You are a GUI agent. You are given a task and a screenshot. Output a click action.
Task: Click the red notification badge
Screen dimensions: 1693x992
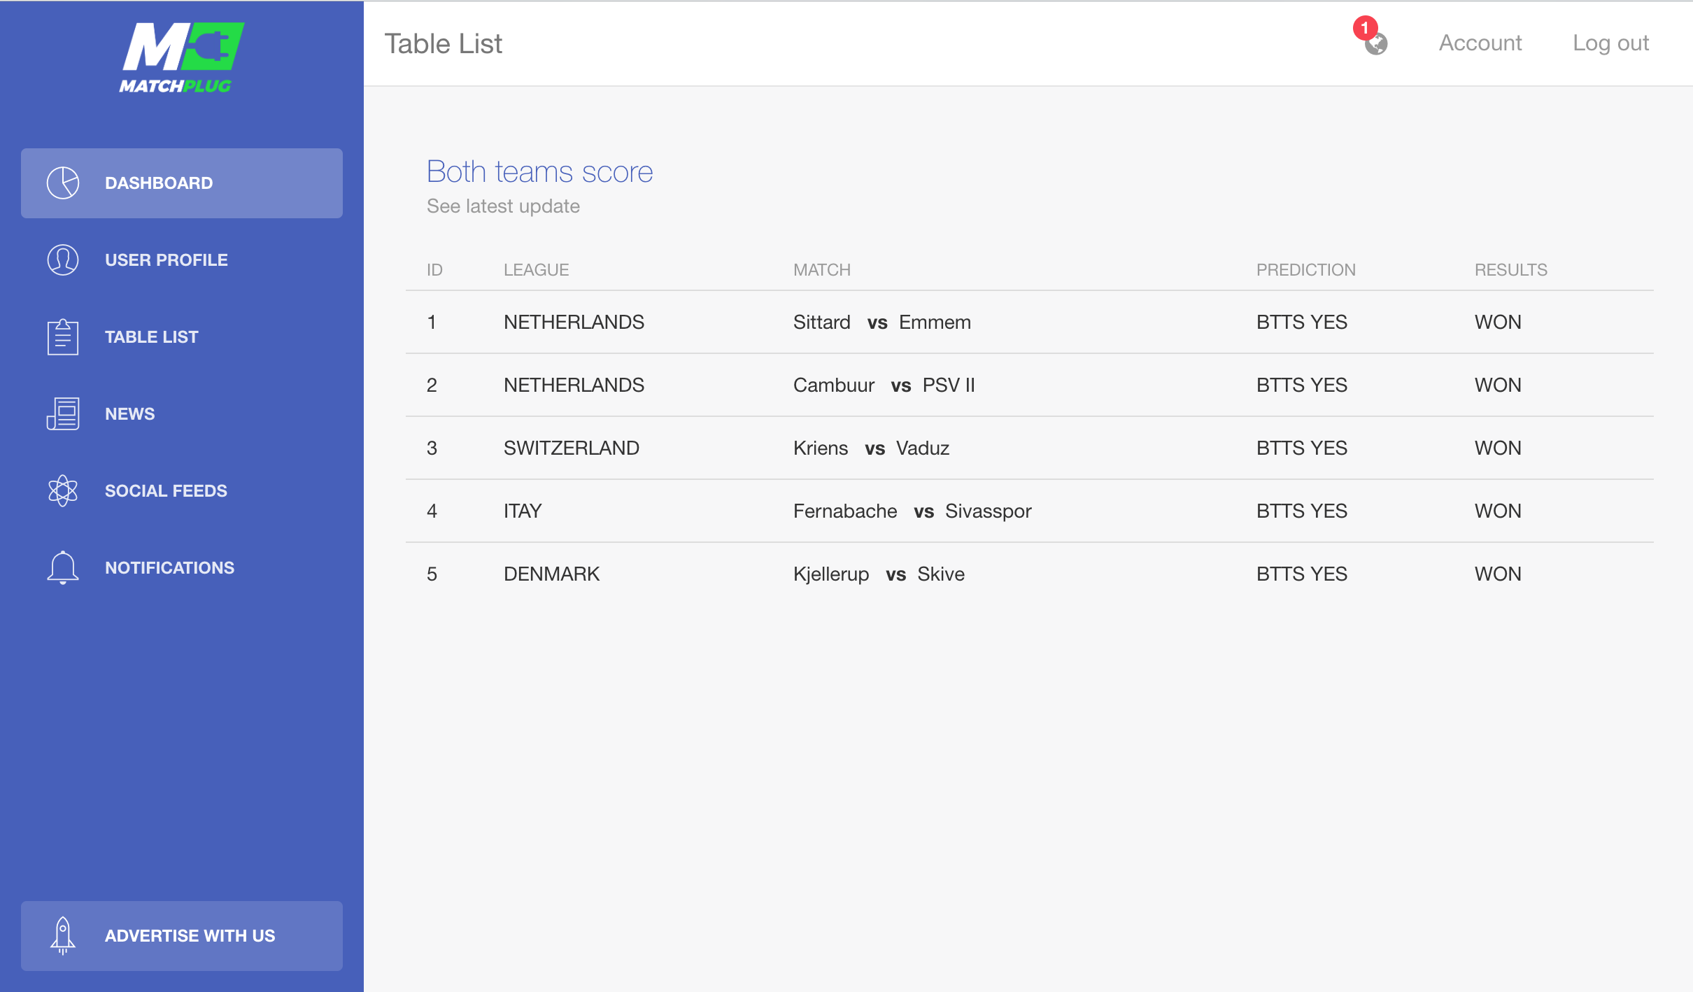tap(1364, 28)
